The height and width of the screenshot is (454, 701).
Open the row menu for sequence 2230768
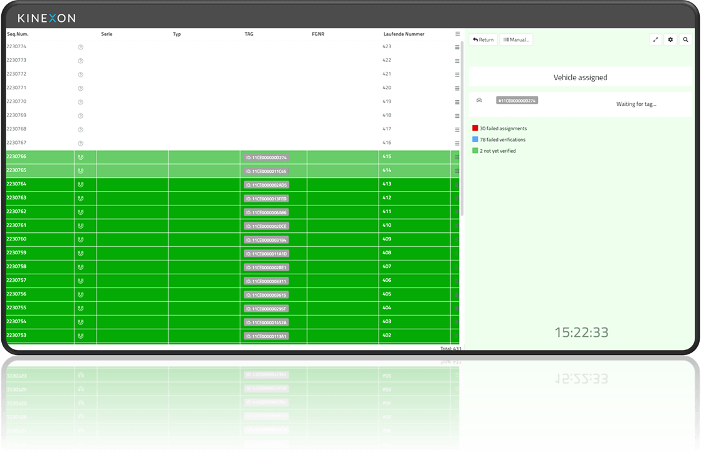point(457,130)
